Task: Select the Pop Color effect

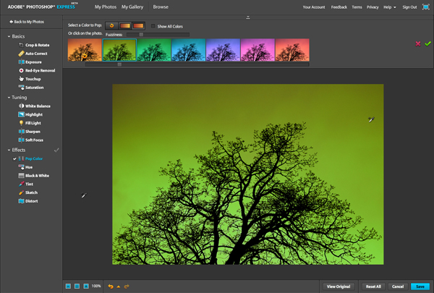Action: pos(30,158)
